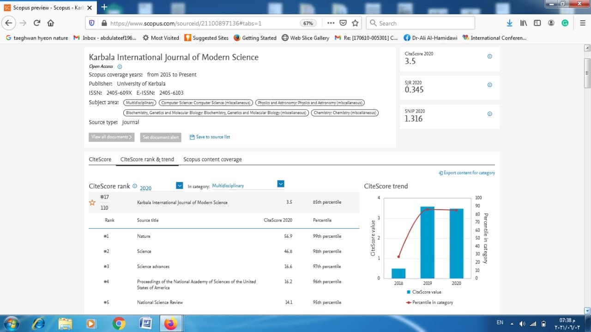Click Export content for category link
591x332 pixels.
466,173
